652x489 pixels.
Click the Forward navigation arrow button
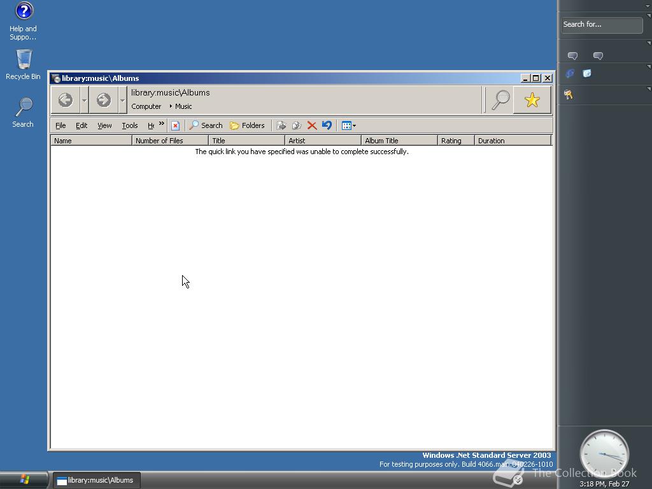(x=104, y=100)
